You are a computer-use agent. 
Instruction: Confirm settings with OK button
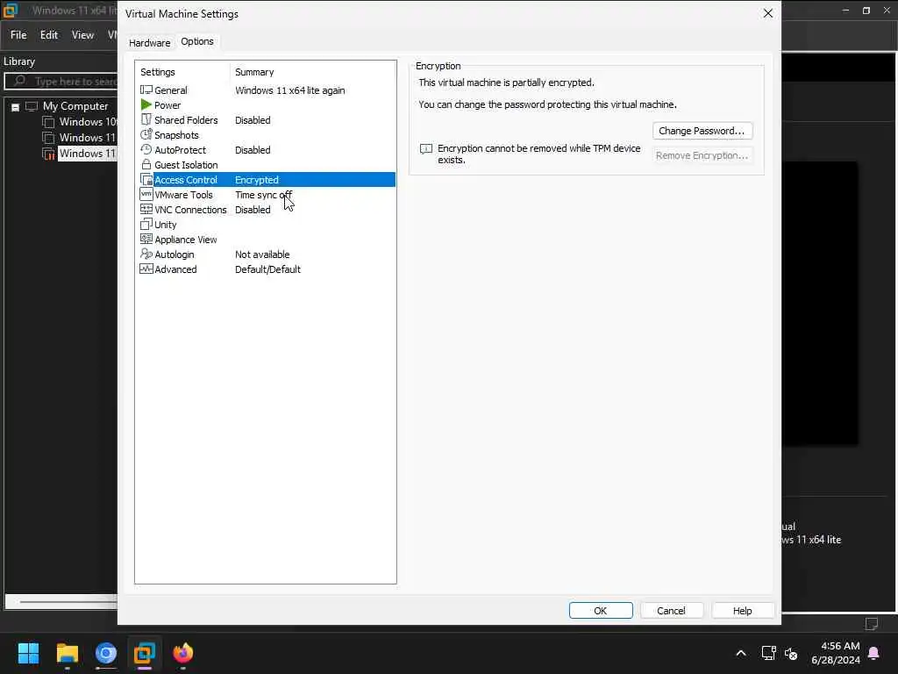tap(601, 611)
